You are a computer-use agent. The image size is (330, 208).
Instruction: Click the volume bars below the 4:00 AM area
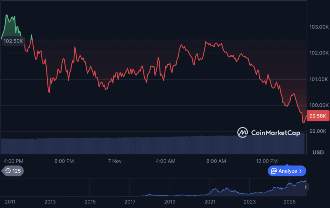click(x=166, y=145)
